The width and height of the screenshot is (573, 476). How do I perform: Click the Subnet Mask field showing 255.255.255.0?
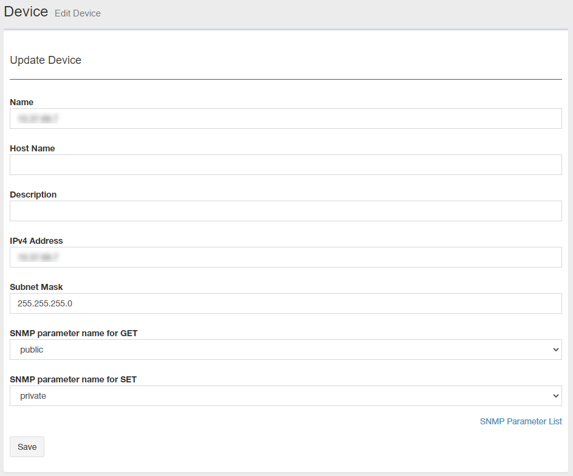tap(286, 303)
